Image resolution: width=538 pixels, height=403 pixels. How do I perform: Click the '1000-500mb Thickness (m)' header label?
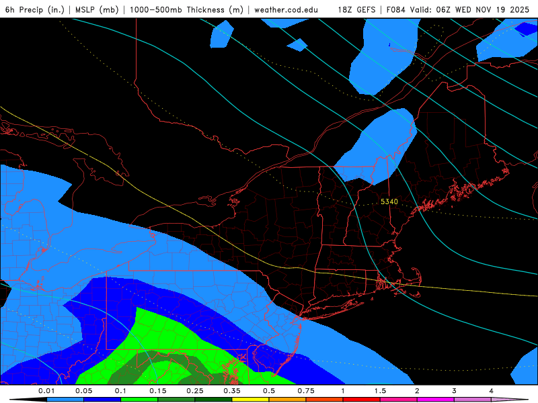pos(186,9)
